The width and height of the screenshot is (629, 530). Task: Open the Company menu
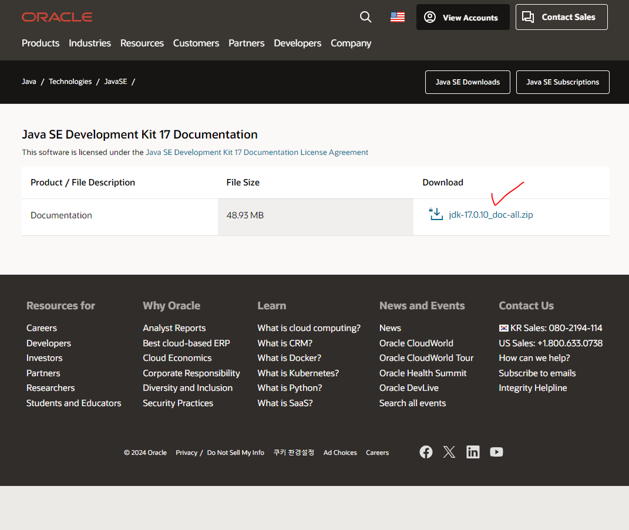[351, 43]
